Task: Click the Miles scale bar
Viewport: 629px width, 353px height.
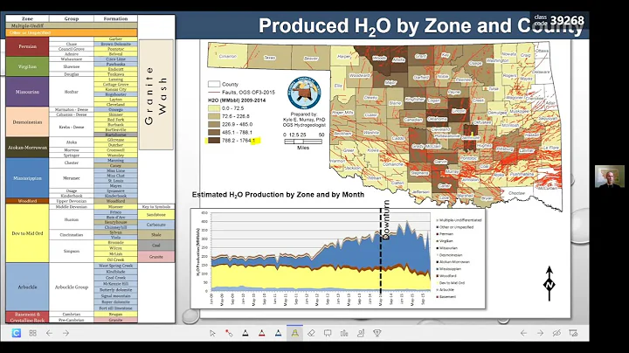Action: (303, 142)
